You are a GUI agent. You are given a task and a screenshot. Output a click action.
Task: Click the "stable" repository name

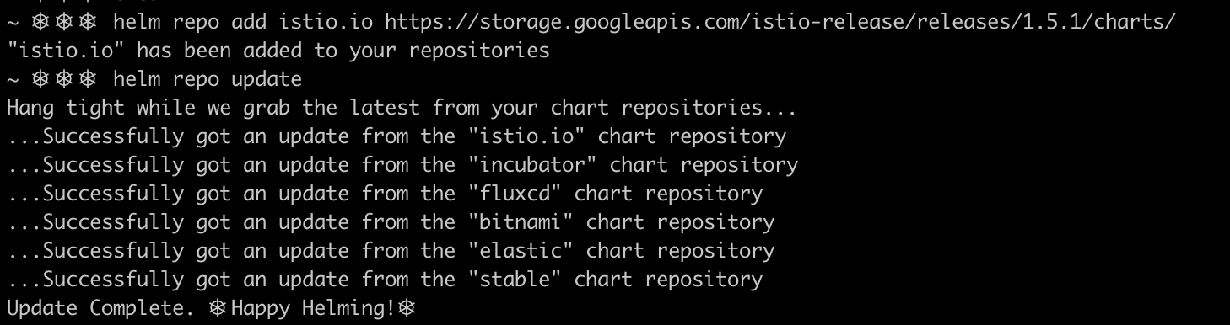pyautogui.click(x=510, y=280)
